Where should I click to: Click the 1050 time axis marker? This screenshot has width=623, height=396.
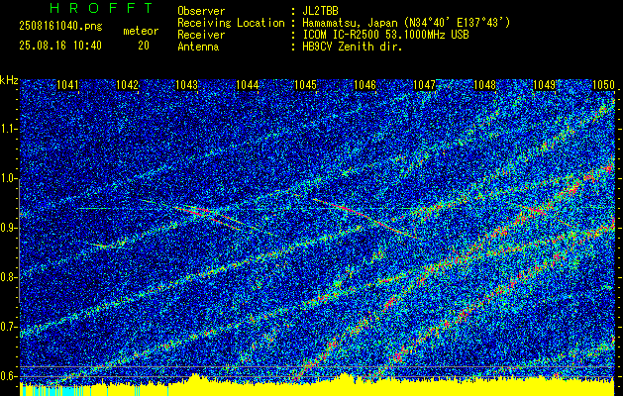pos(603,85)
